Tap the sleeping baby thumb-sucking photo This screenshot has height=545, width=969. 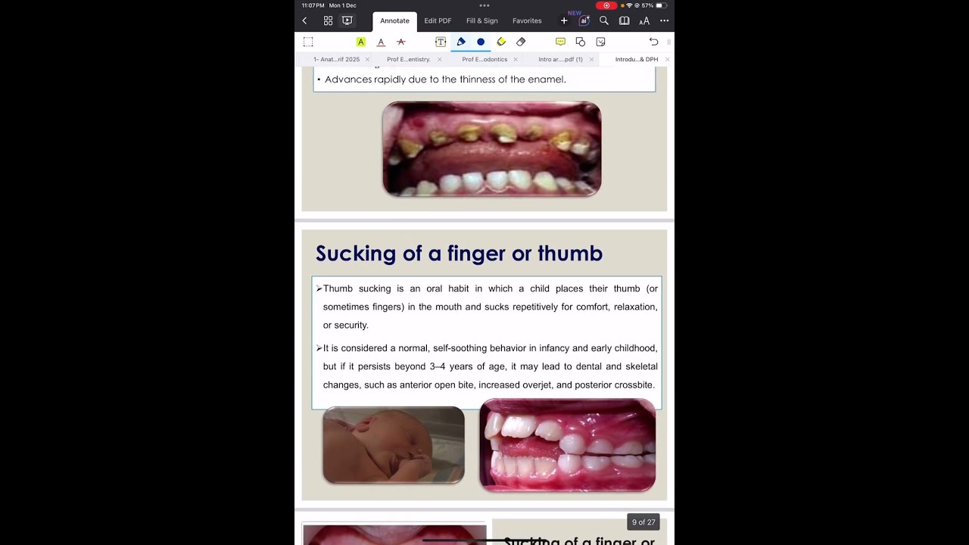[x=394, y=445]
